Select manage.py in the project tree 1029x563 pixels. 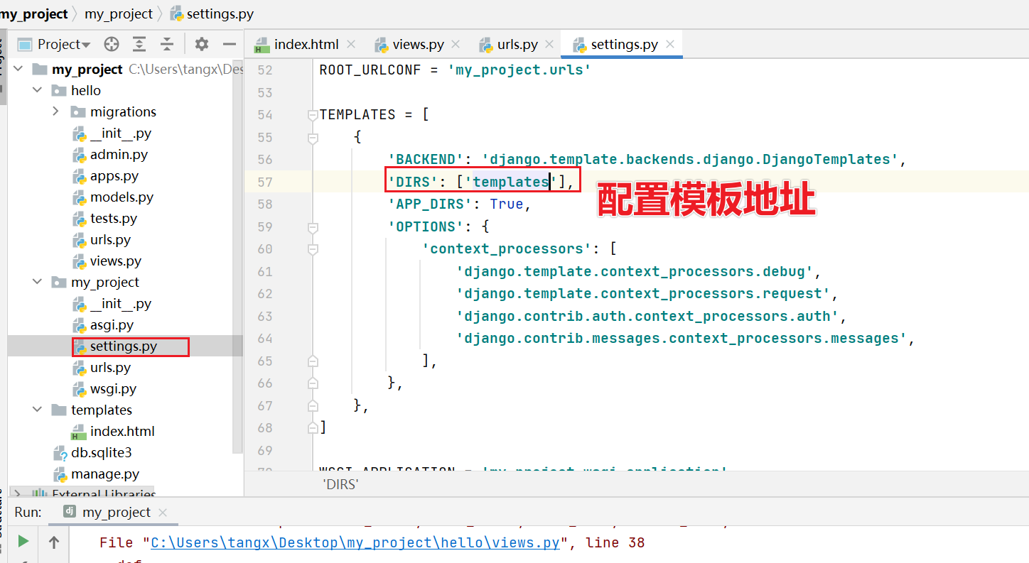pos(104,474)
